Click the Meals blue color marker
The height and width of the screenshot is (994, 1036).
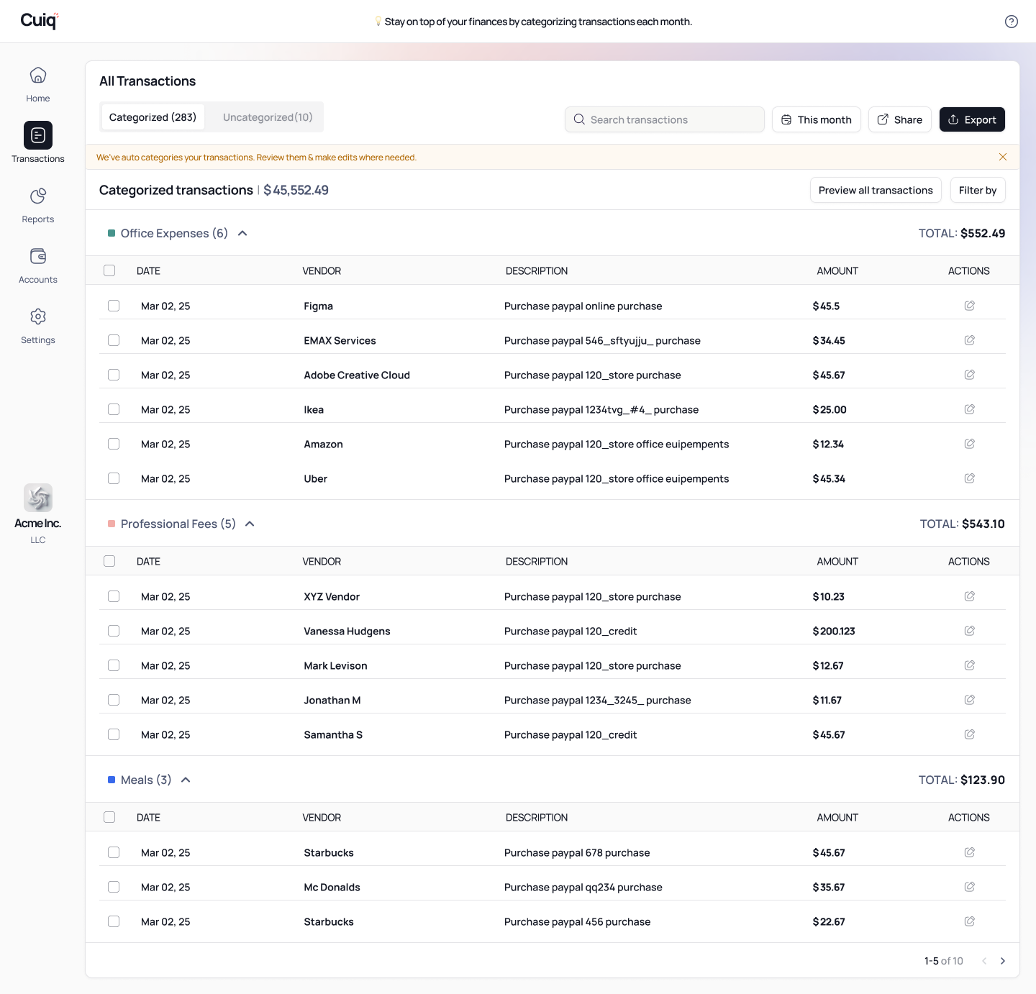click(112, 780)
